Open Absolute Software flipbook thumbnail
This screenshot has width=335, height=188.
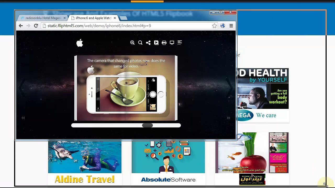click(168, 157)
